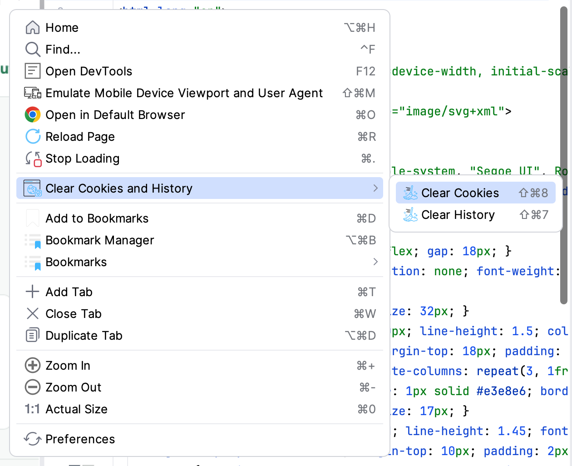Click the Open DevTools icon
This screenshot has width=572, height=466.
[x=33, y=71]
